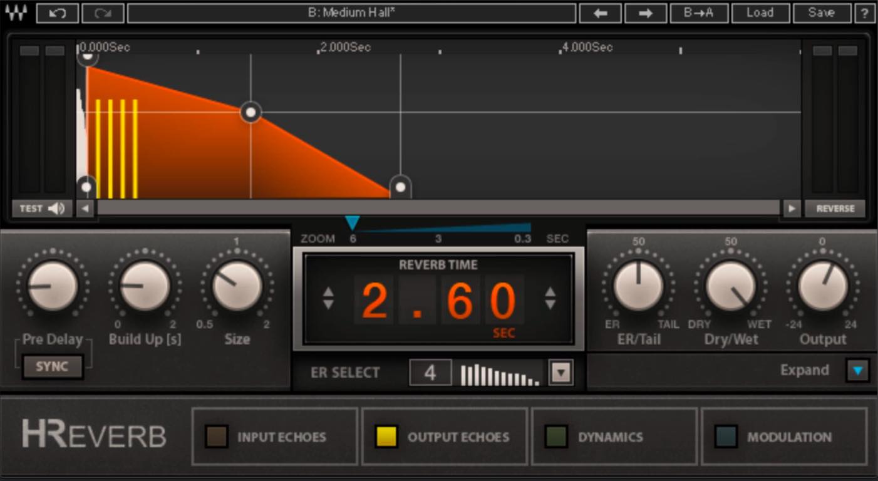Copy setup B to A
Viewport: 878px width, 481px height.
(x=699, y=13)
